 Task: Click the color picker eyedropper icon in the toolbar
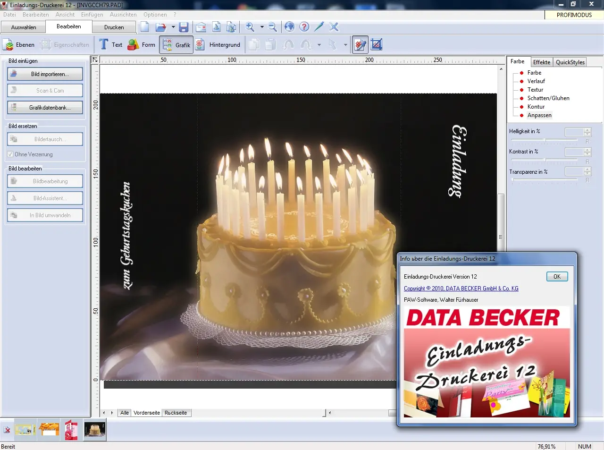(360, 45)
